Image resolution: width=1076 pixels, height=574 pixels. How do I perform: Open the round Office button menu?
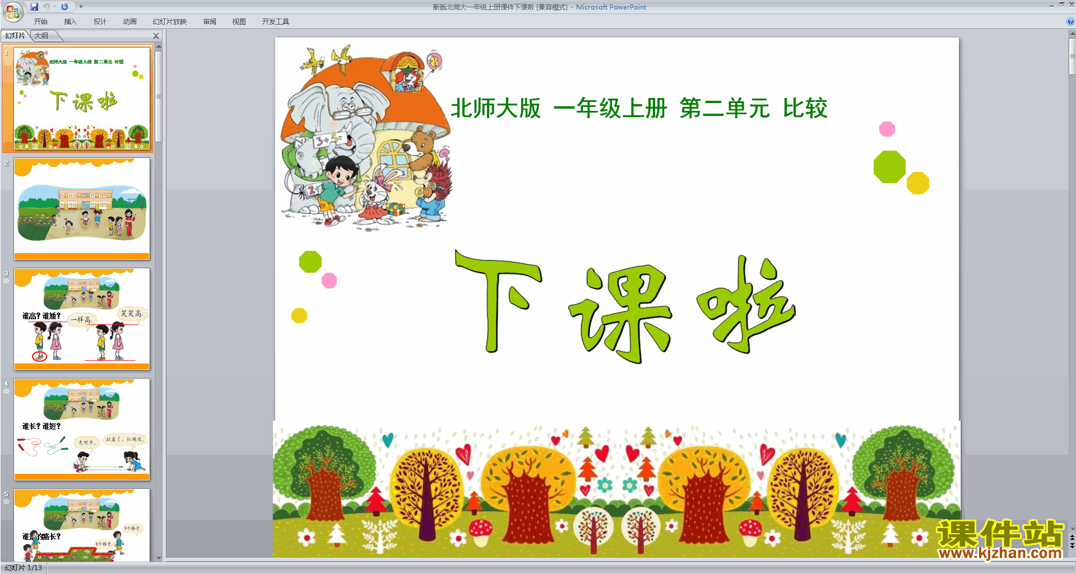(12, 11)
